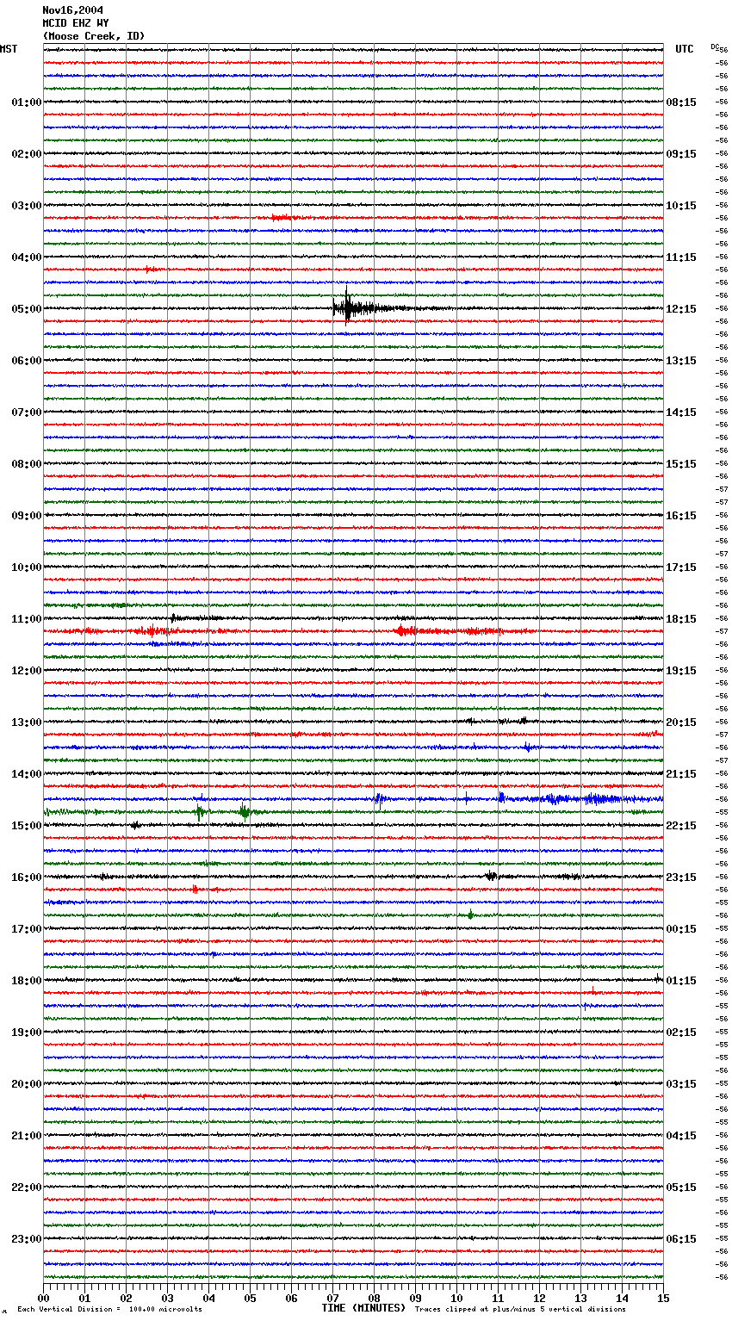Select the '03:00' MST hour label

pyautogui.click(x=27, y=206)
